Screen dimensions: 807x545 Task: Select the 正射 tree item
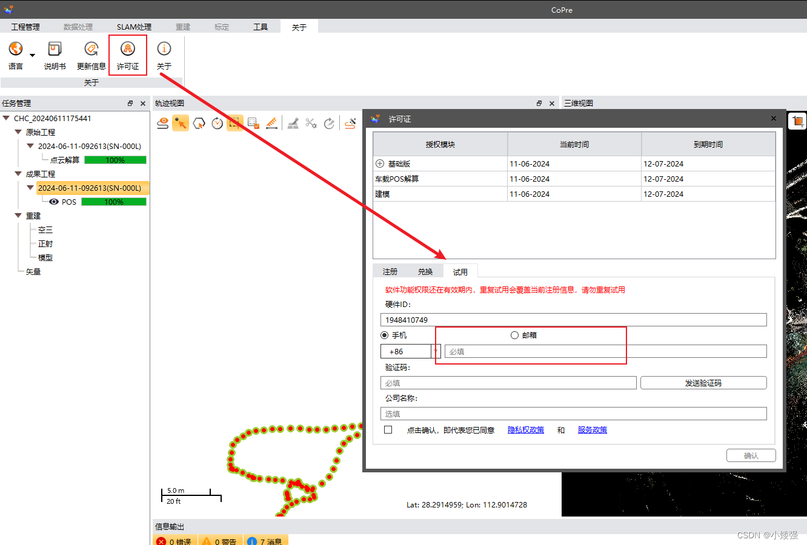click(x=45, y=243)
